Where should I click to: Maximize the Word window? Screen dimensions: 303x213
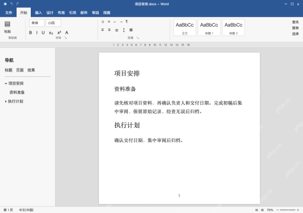(292, 4)
